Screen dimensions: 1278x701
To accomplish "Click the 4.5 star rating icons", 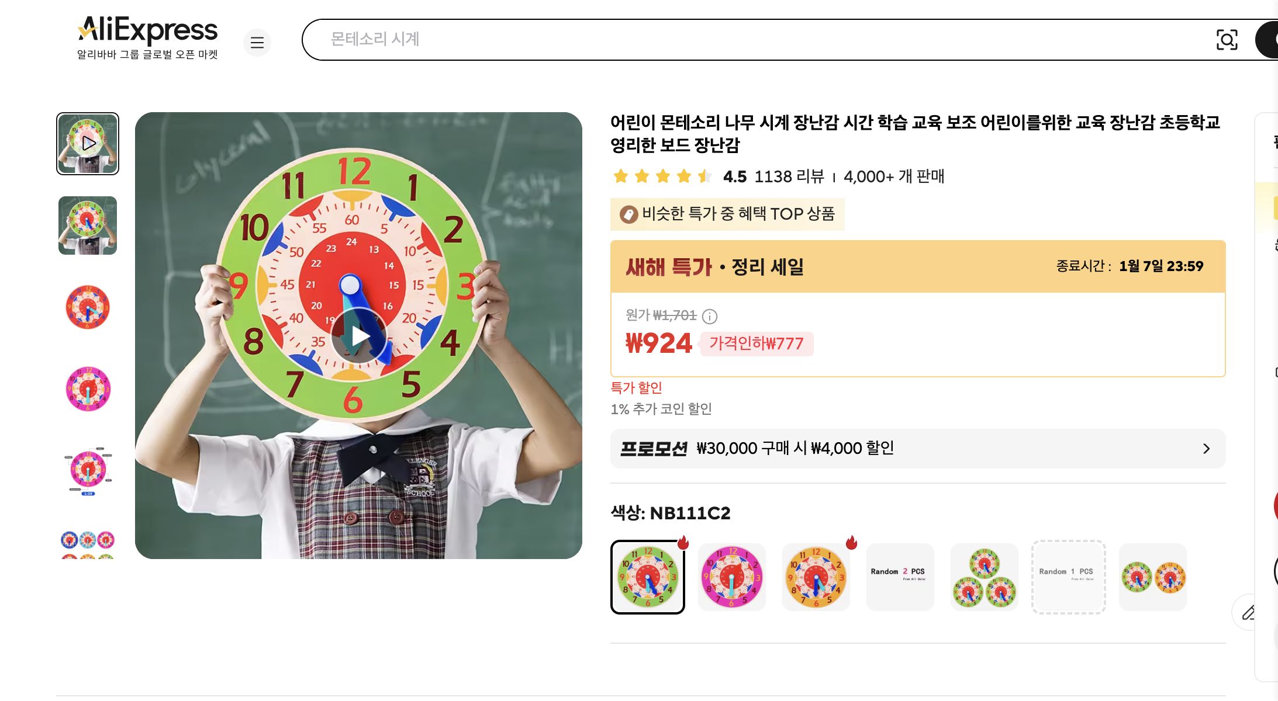I will [661, 176].
